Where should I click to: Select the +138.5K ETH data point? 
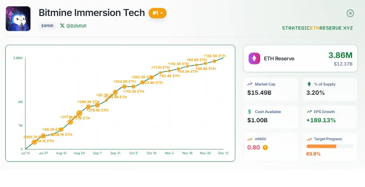(x=214, y=61)
